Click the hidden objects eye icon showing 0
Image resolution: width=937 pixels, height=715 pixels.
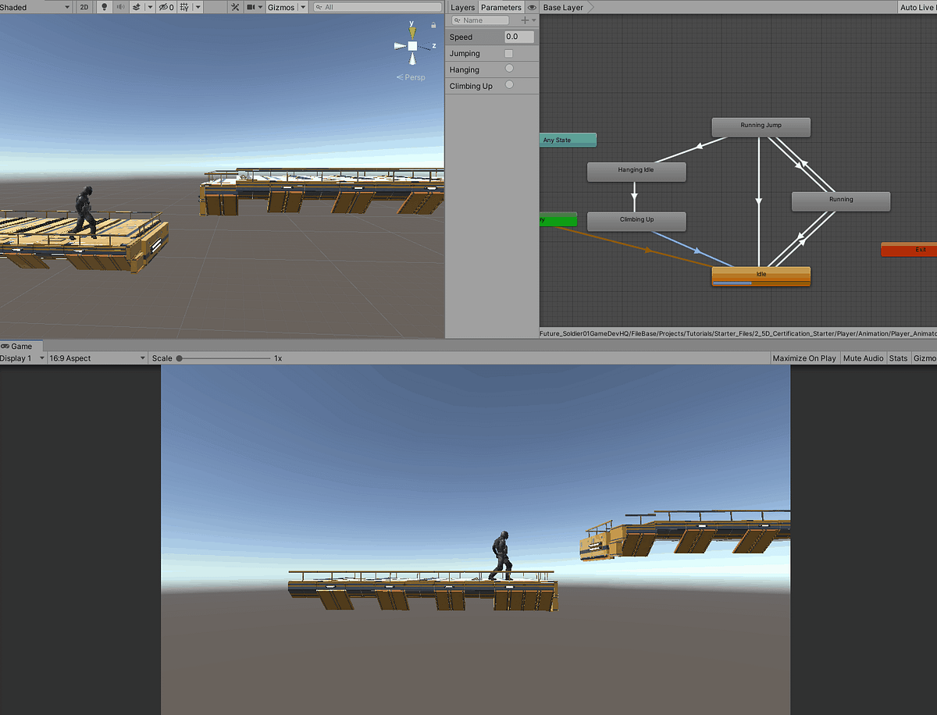click(x=164, y=7)
